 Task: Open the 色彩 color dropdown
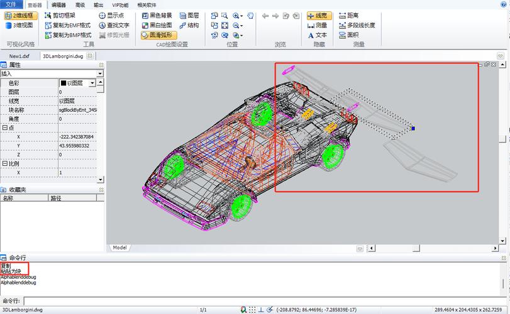tap(92, 83)
